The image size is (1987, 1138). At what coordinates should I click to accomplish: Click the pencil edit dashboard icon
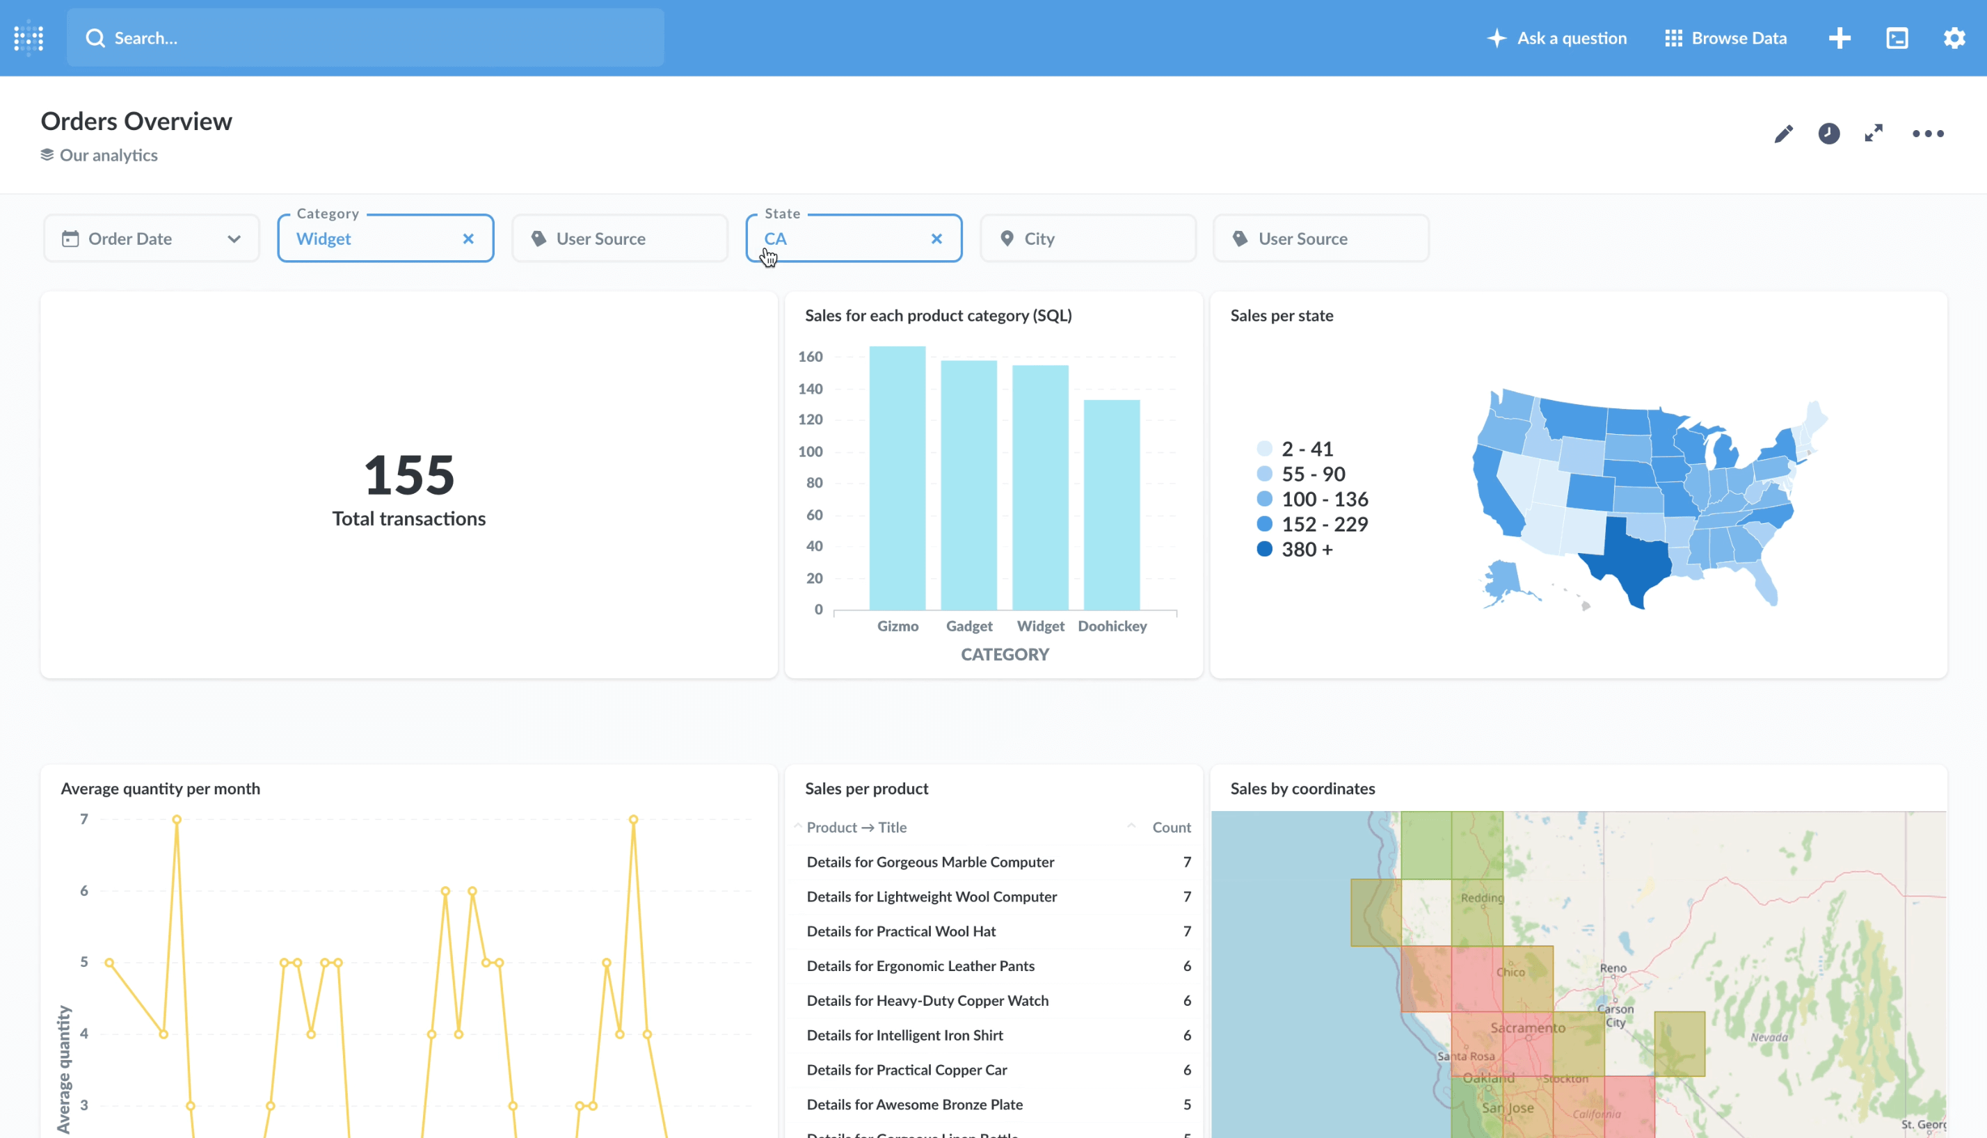(x=1783, y=134)
